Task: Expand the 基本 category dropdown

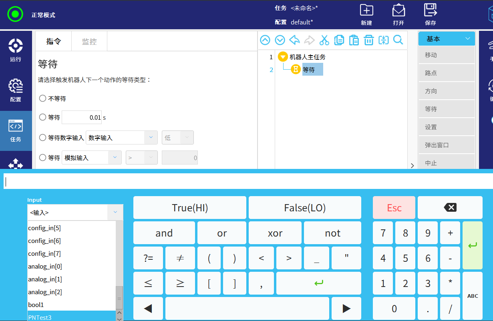Action: 447,39
